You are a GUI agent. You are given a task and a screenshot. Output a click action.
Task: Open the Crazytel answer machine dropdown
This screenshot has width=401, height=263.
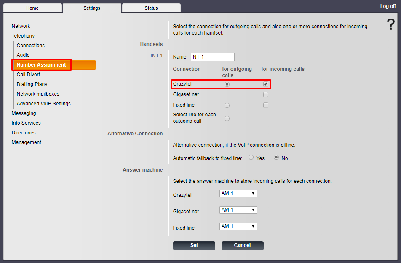[238, 193]
